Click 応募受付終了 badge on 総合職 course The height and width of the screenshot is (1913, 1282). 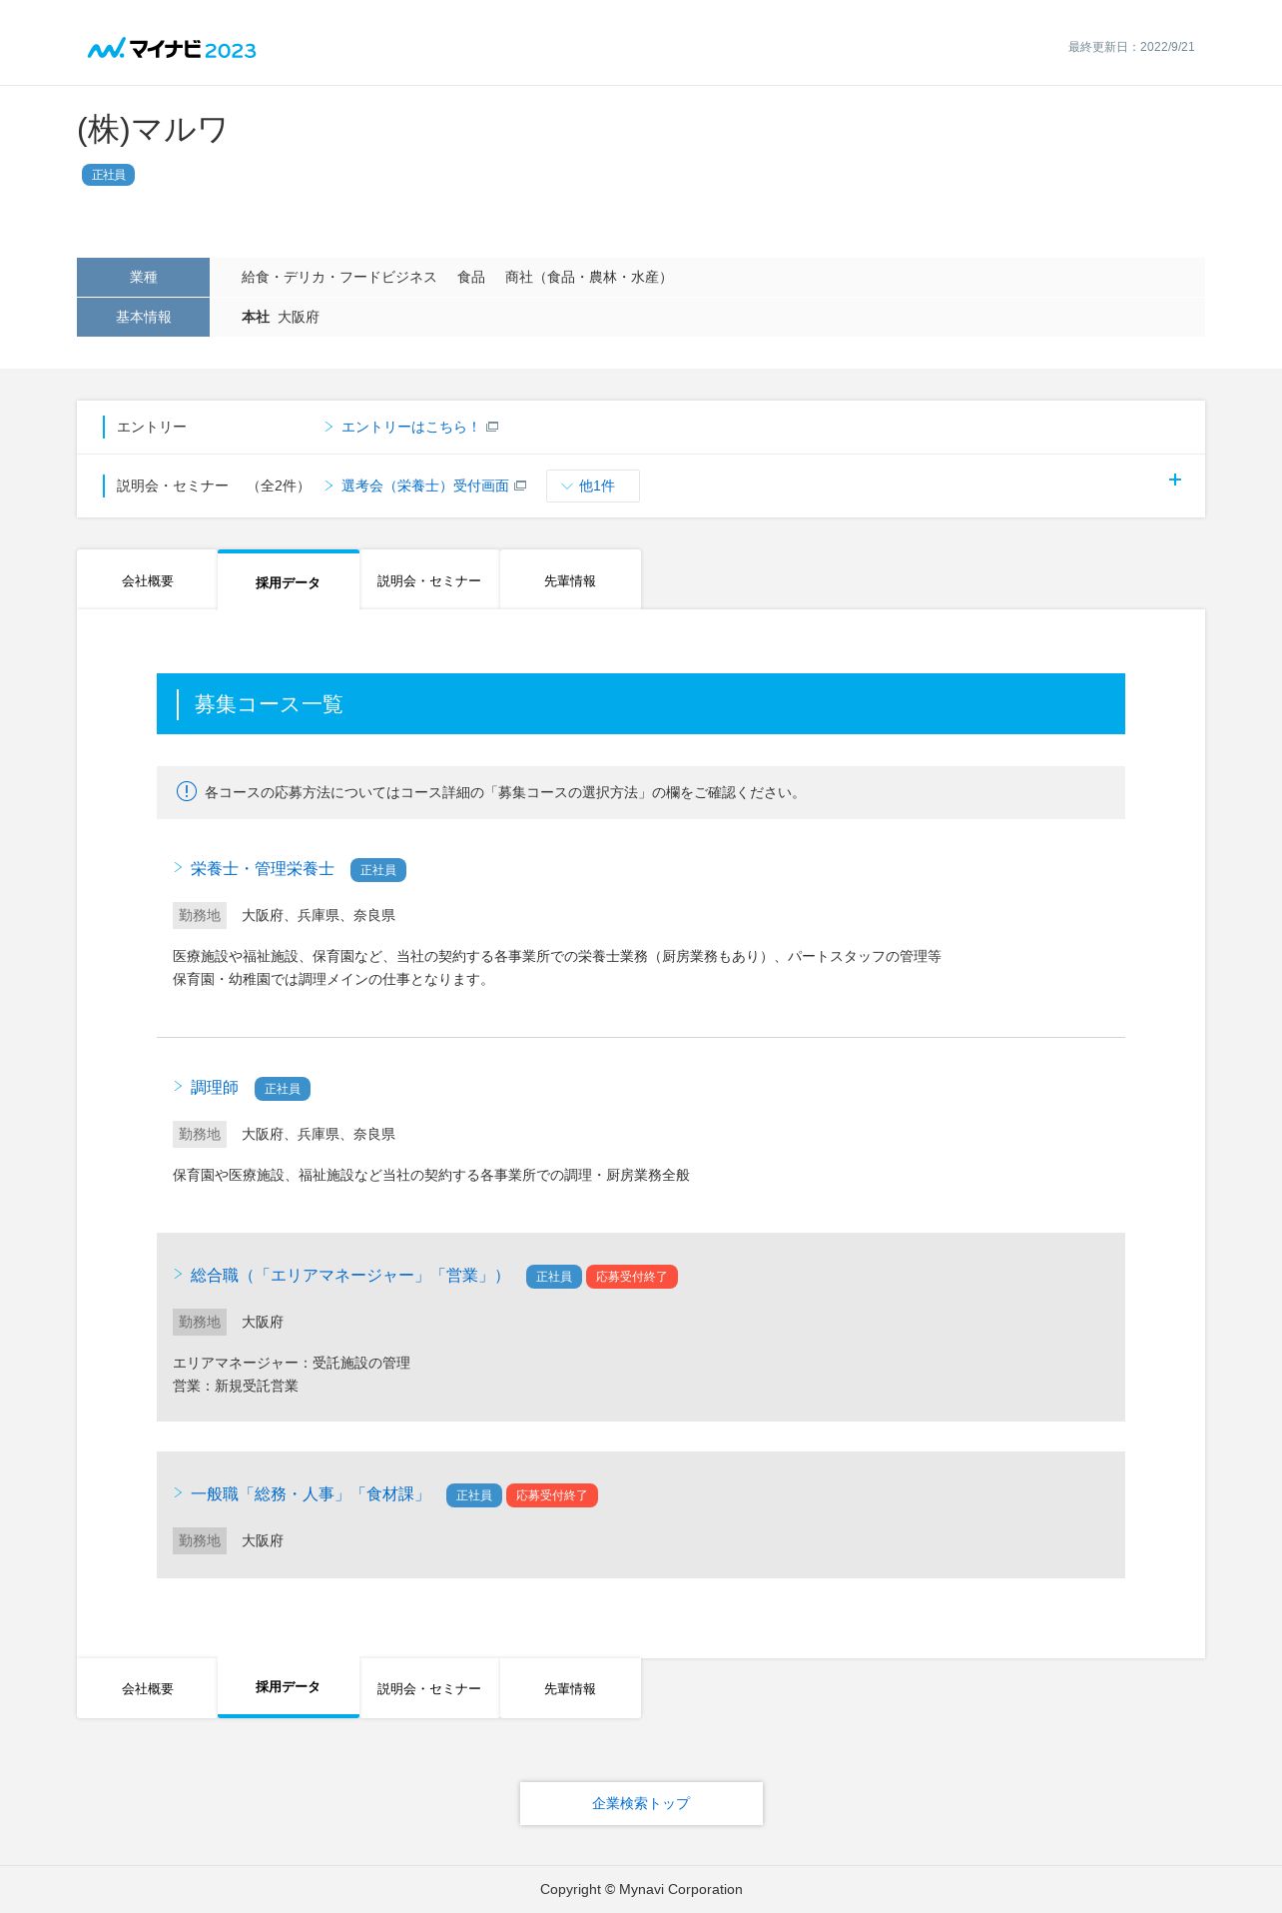click(x=632, y=1277)
